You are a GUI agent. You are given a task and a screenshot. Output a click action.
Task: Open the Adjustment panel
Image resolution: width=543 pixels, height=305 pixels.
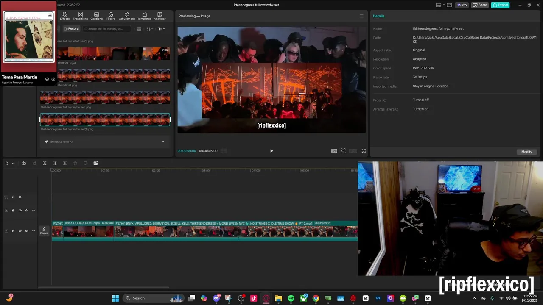pos(127,16)
